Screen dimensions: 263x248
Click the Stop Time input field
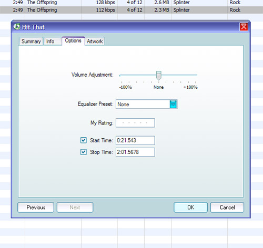pos(135,152)
